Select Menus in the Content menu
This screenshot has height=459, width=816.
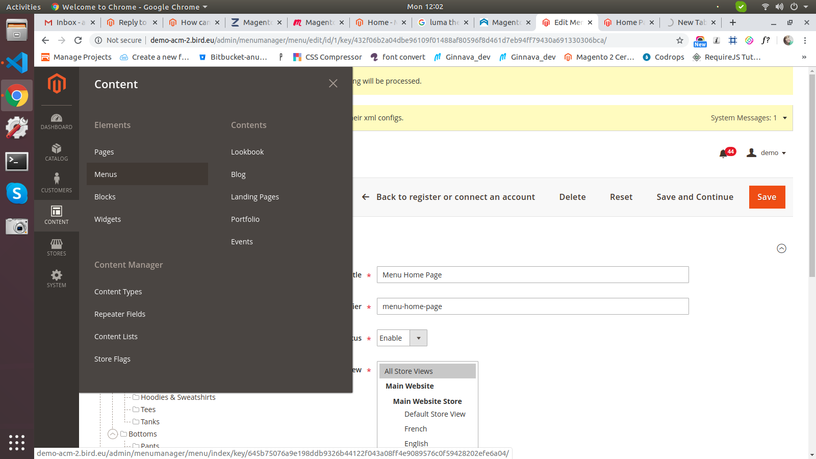[106, 174]
